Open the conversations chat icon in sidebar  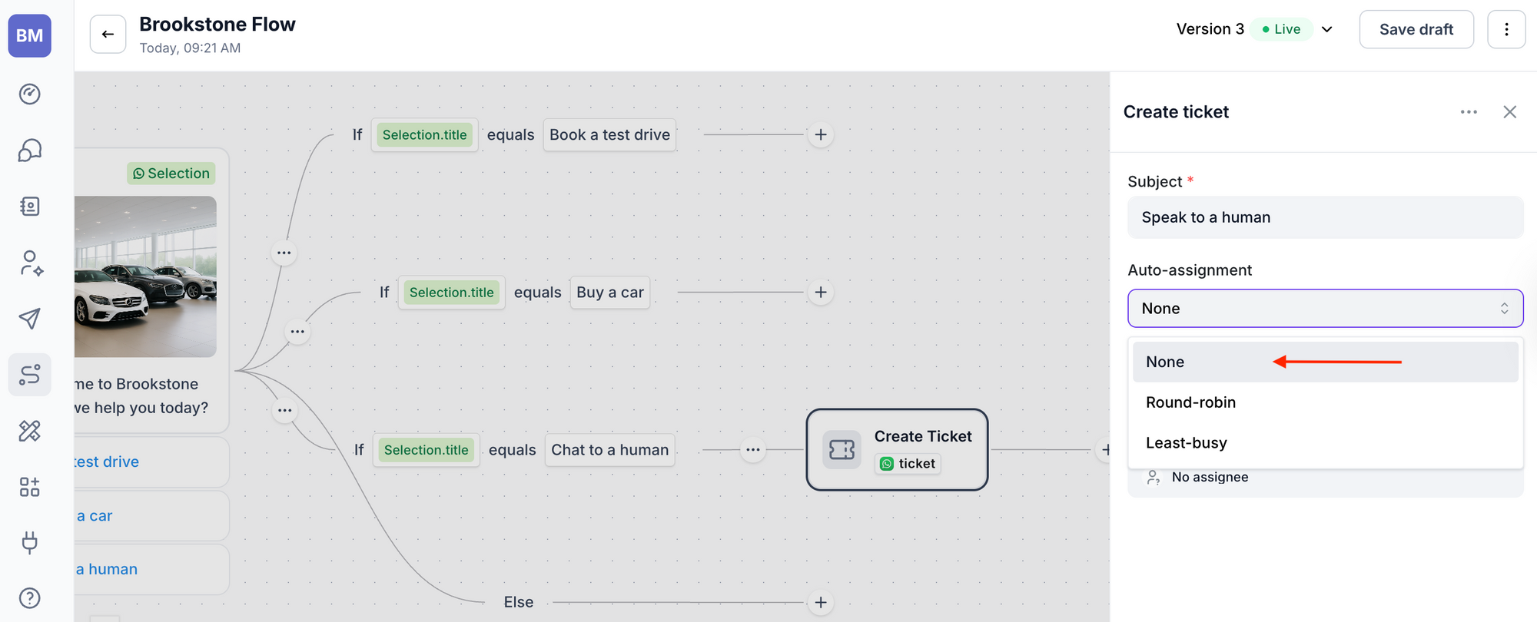click(x=29, y=151)
